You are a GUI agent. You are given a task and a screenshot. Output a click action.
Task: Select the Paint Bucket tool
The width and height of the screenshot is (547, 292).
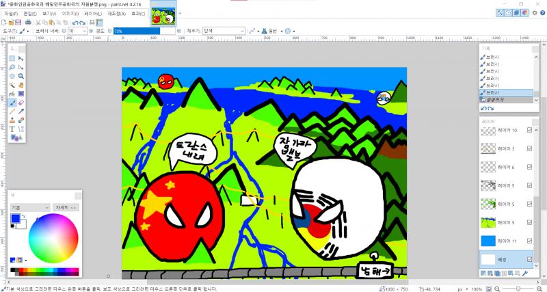tap(12, 94)
